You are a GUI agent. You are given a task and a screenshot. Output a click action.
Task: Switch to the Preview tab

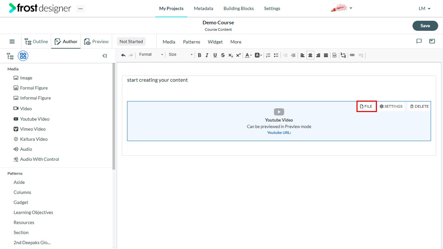pyautogui.click(x=97, y=41)
